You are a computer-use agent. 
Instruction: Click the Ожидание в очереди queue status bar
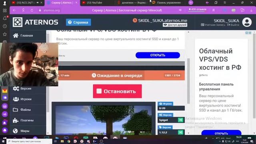[122, 76]
